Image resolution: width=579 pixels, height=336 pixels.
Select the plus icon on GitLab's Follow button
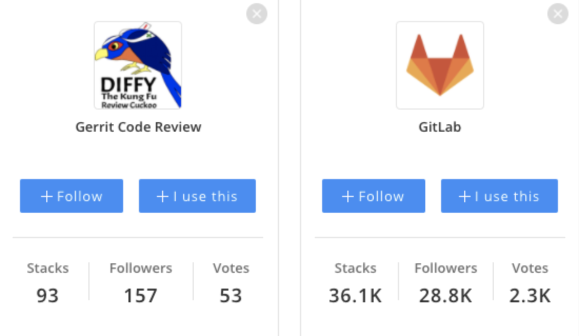(347, 196)
